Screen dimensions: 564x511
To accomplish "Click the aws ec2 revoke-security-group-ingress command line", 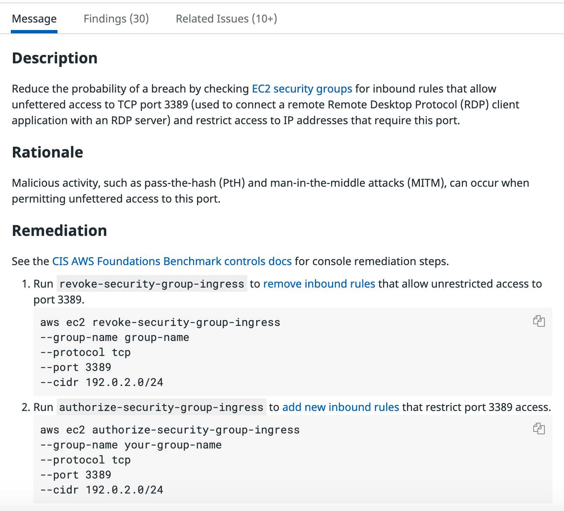I will [160, 322].
